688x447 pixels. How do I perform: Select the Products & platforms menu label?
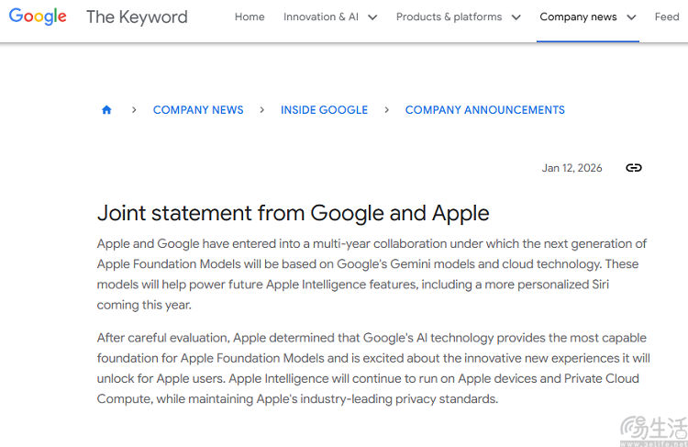click(449, 17)
